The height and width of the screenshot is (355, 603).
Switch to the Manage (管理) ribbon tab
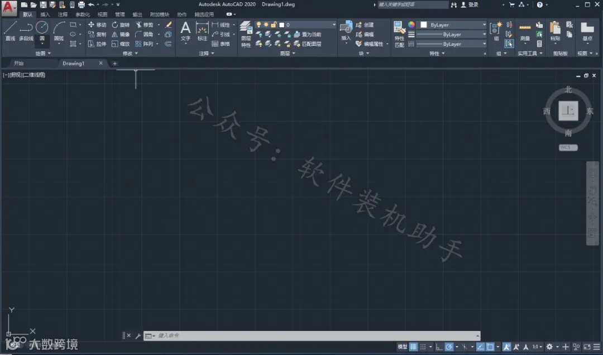click(119, 15)
